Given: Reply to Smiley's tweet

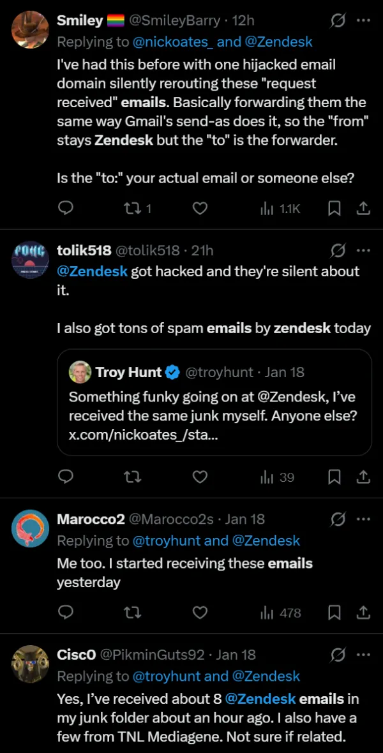Looking at the screenshot, I should (66, 208).
